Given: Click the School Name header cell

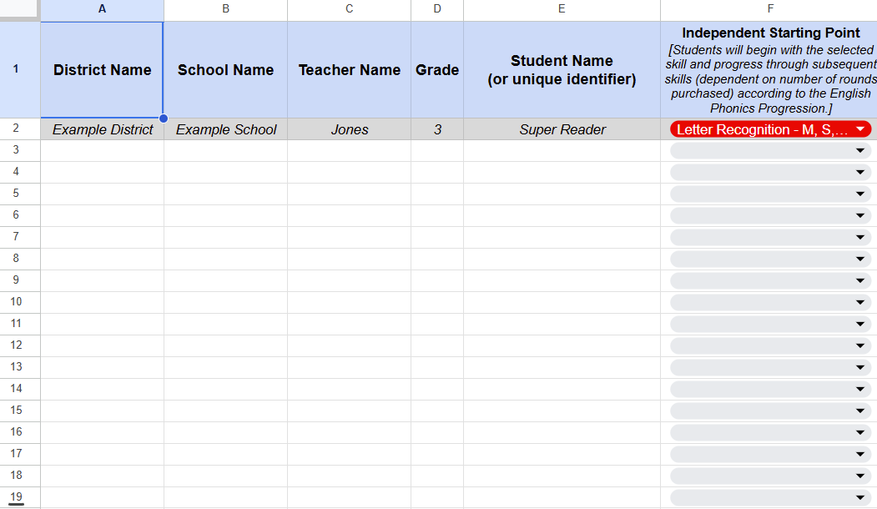Looking at the screenshot, I should point(225,70).
